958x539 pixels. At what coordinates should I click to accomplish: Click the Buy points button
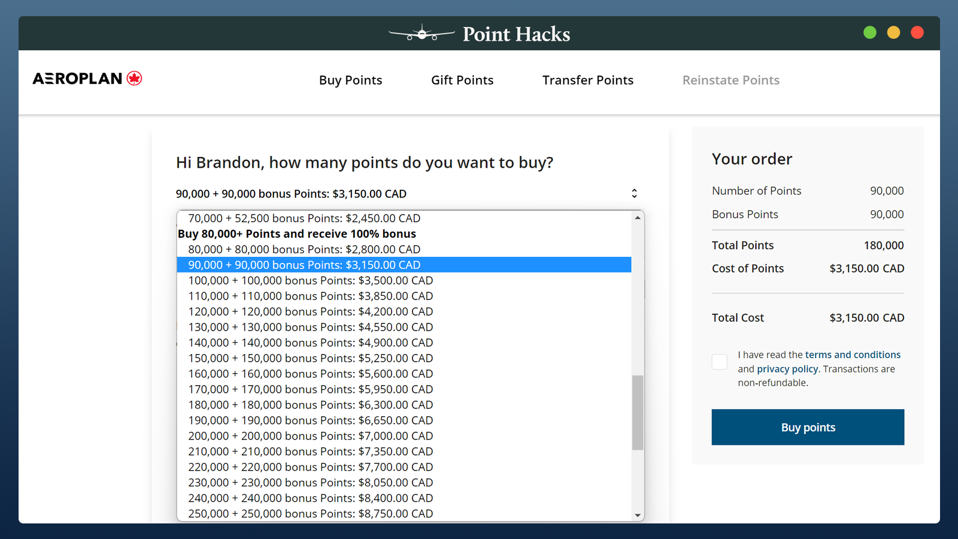tap(808, 427)
